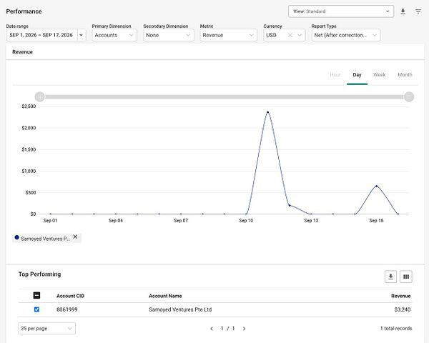
Task: Switch chart granularity to Hour
Action: (x=335, y=74)
